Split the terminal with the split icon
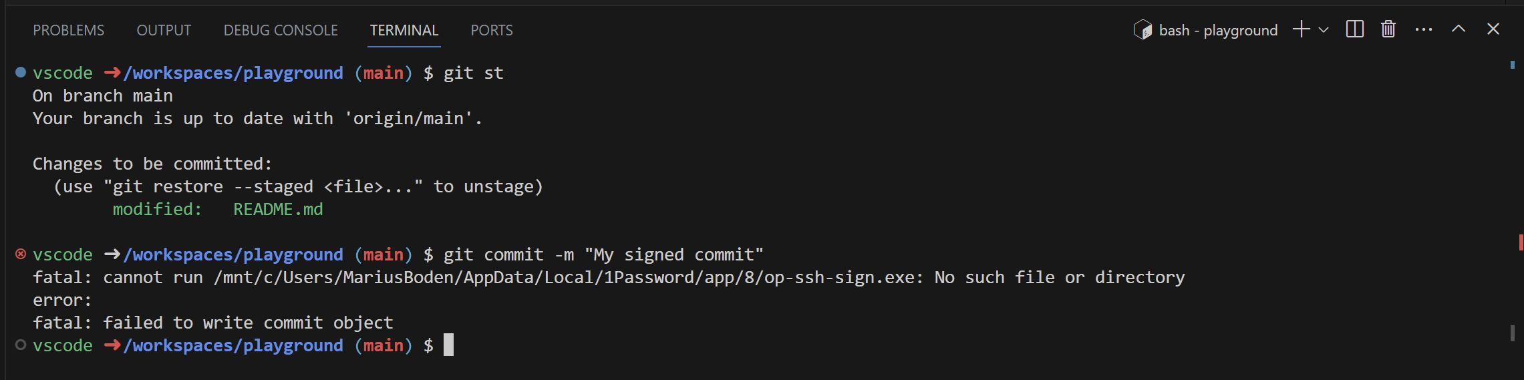The image size is (1524, 380). point(1354,29)
